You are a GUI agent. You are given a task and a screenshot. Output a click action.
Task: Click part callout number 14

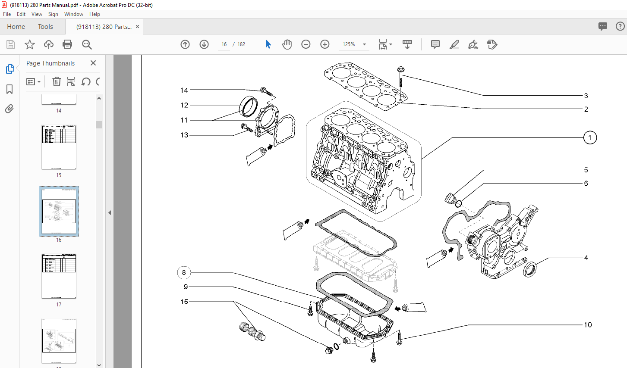click(x=184, y=90)
